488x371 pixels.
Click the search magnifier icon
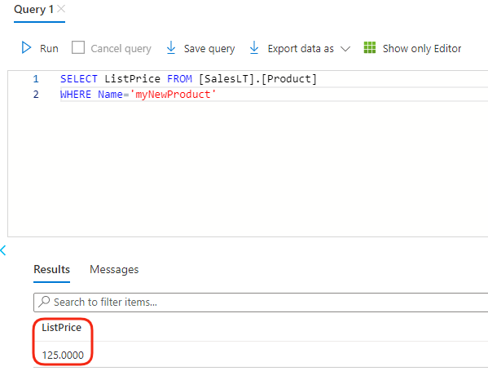coord(44,302)
